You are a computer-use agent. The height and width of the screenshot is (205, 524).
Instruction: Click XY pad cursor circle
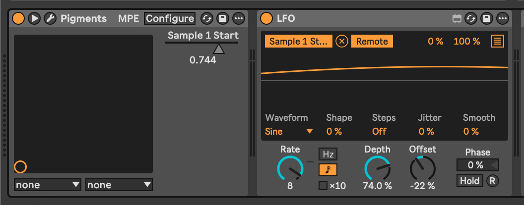click(x=20, y=167)
